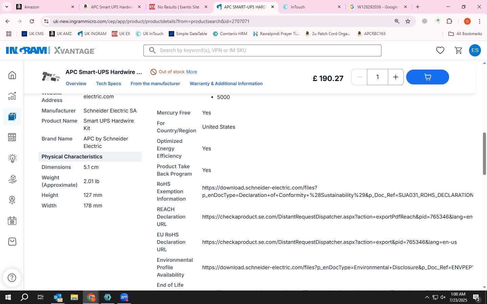Select the product catalog box sidebar icon
Viewport: 487px width, 304px height.
tap(12, 117)
